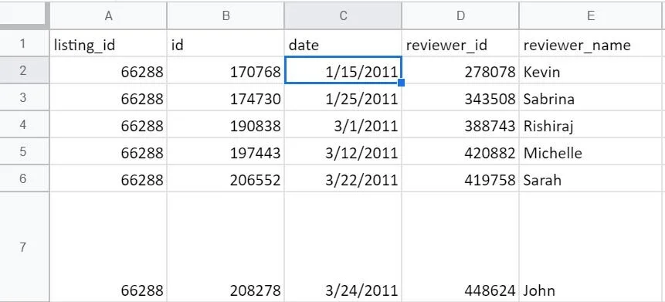Select cell containing id 197443
Screen dimensions: 665x302
[x=226, y=151]
